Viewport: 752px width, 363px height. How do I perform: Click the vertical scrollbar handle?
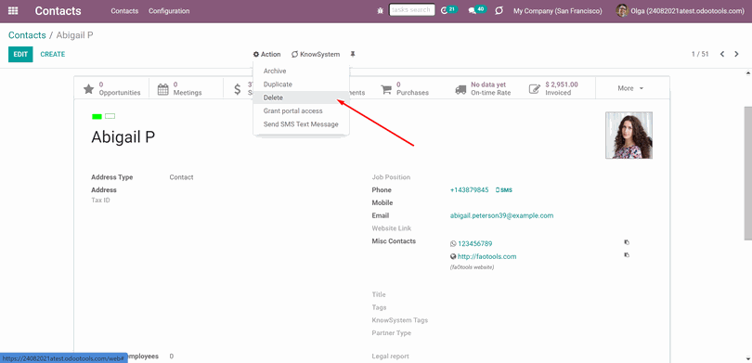point(748,173)
